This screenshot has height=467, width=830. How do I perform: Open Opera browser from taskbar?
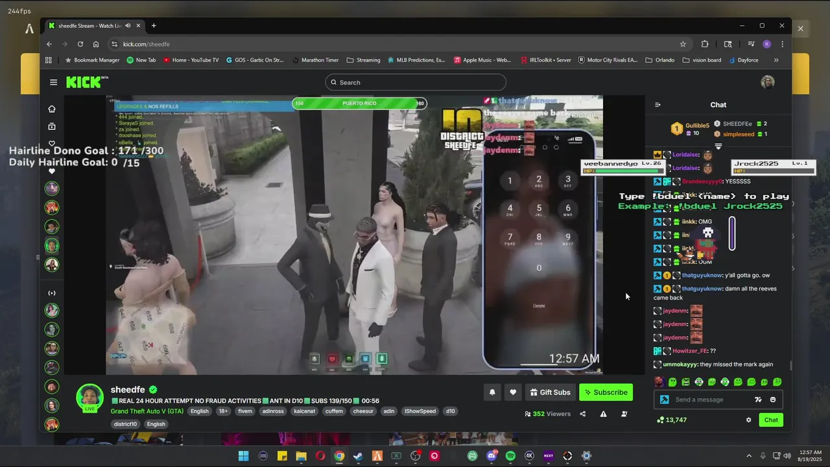click(x=320, y=456)
